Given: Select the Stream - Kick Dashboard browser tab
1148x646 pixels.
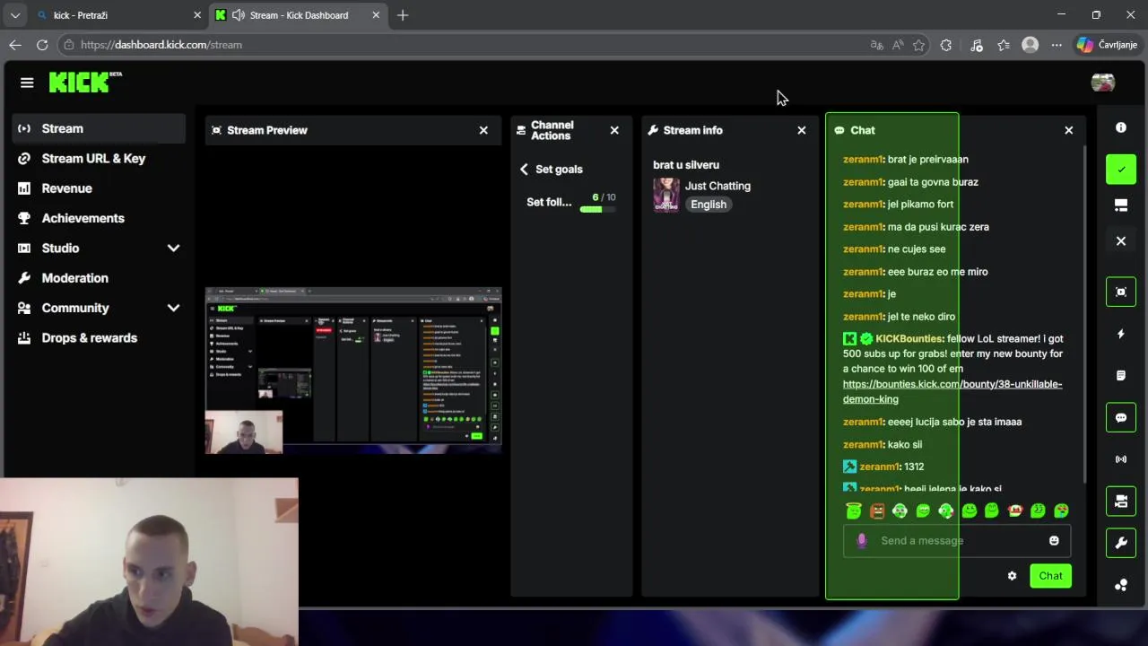Looking at the screenshot, I should coord(299,15).
